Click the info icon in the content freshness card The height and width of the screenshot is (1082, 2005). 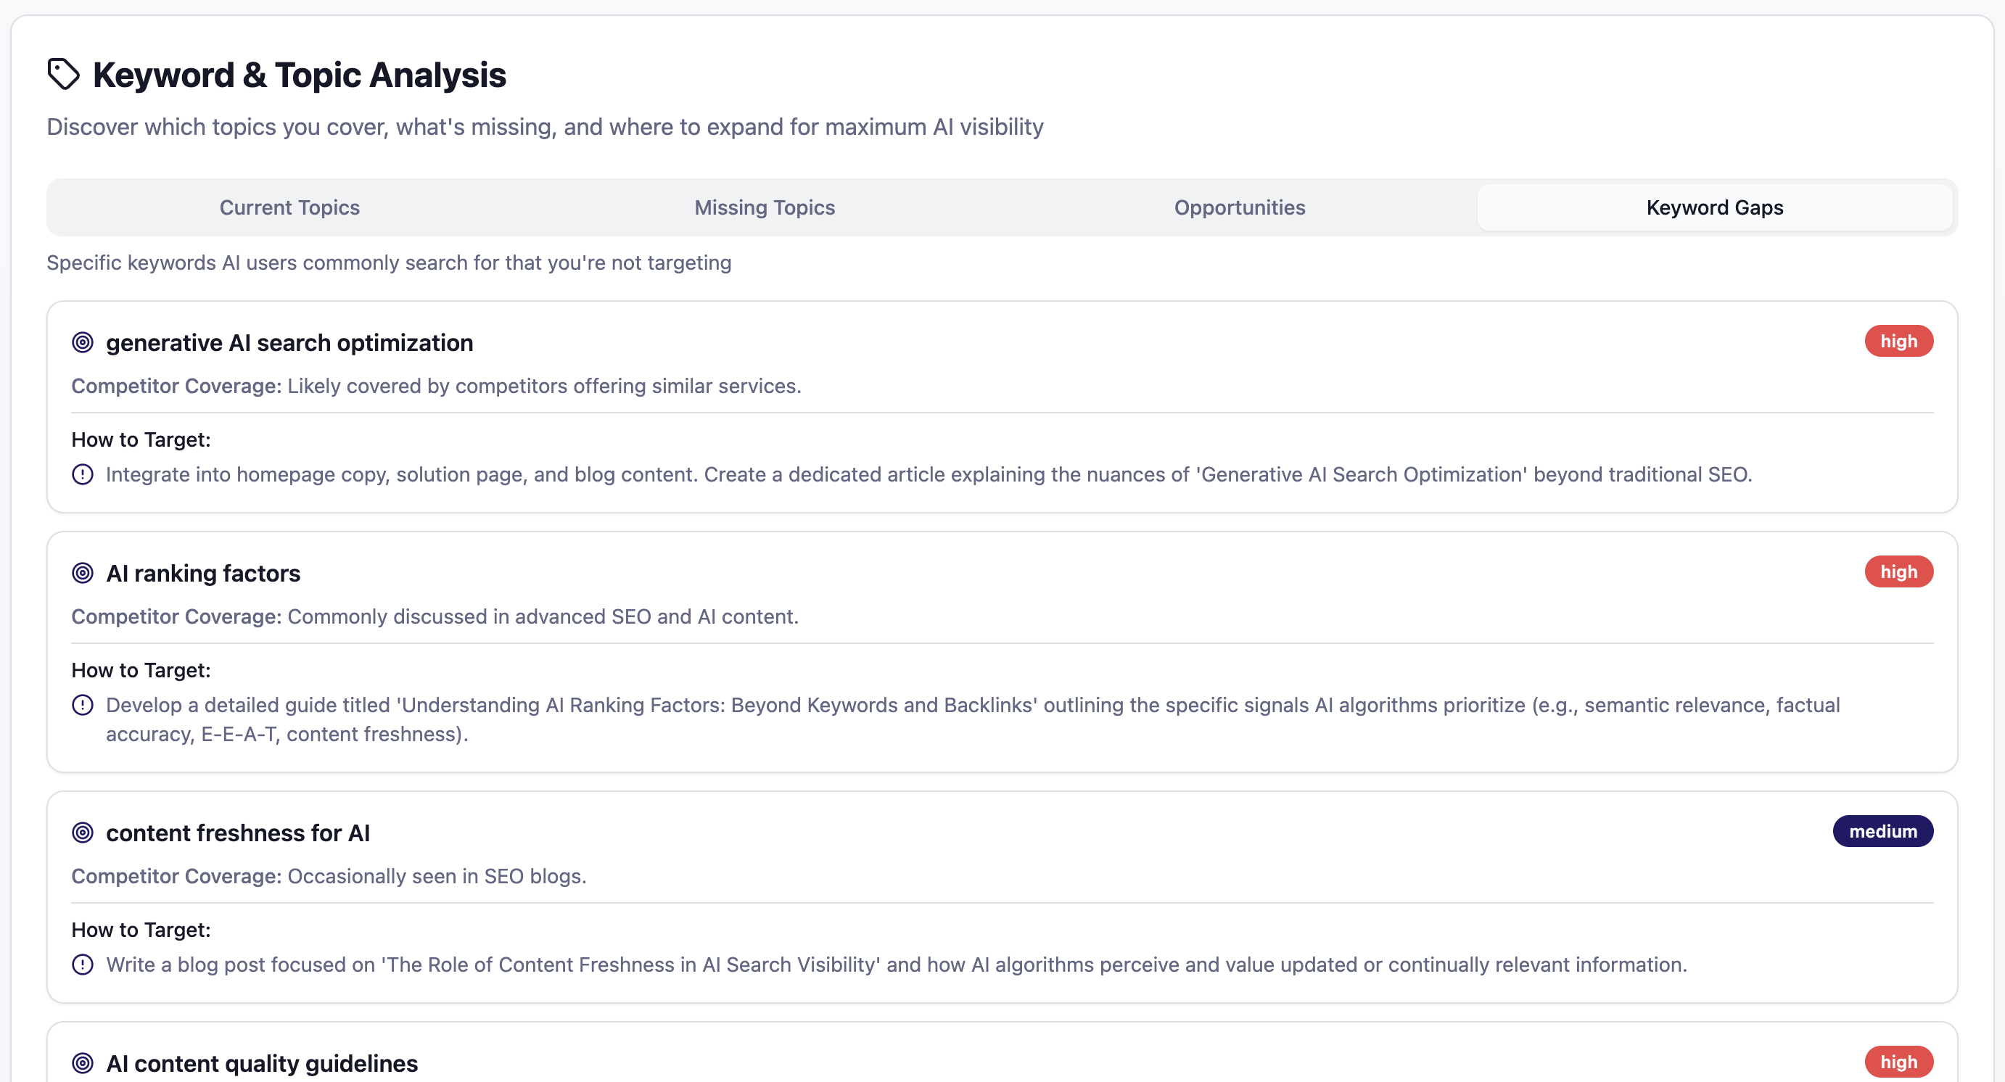coord(83,965)
